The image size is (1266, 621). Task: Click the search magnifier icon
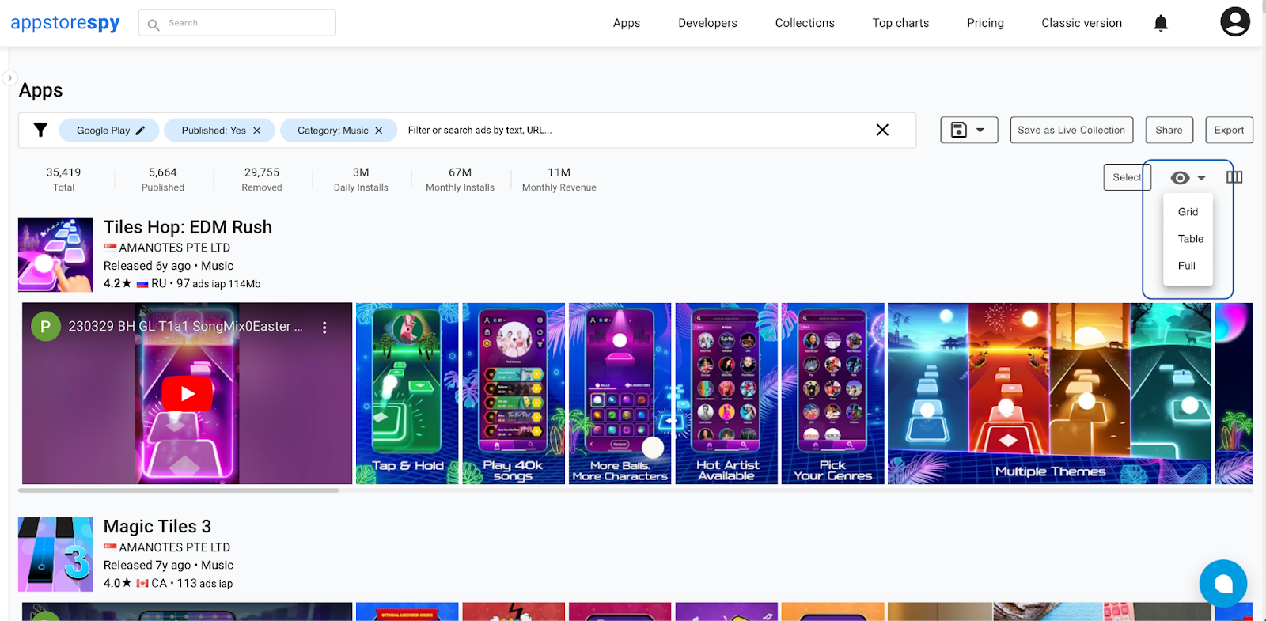[154, 25]
